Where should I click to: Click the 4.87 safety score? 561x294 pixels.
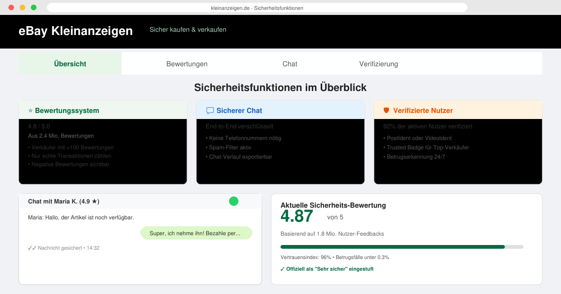click(x=297, y=217)
